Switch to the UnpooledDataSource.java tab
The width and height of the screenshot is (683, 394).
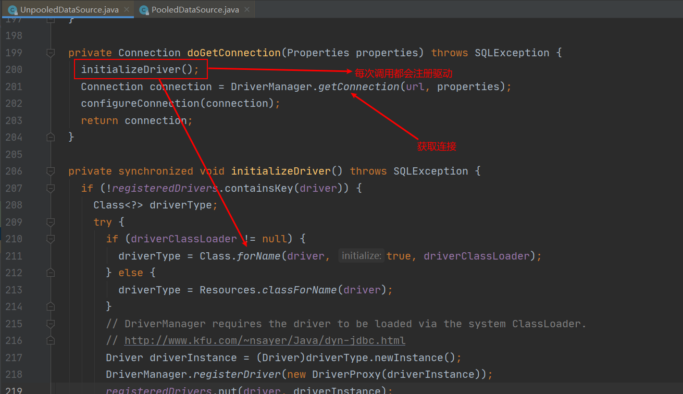(x=69, y=9)
